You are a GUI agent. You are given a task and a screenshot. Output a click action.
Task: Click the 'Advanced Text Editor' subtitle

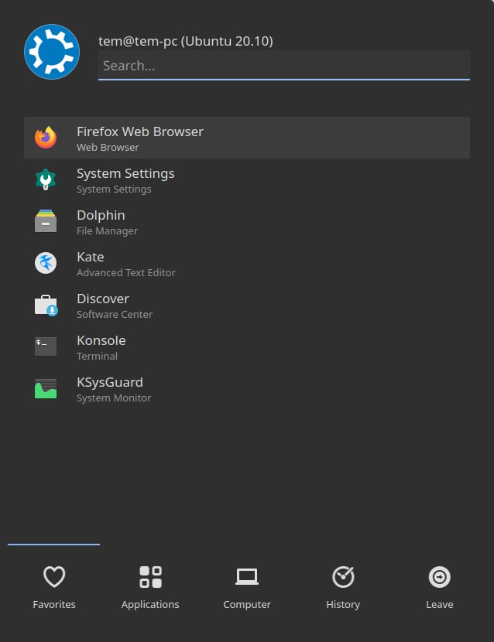tap(126, 273)
